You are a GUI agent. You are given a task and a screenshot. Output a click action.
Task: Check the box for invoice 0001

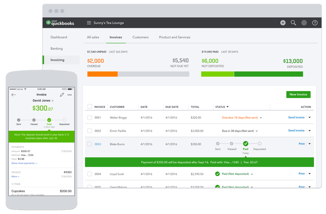(x=90, y=118)
